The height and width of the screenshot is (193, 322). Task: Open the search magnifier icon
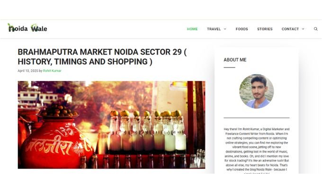[316, 29]
